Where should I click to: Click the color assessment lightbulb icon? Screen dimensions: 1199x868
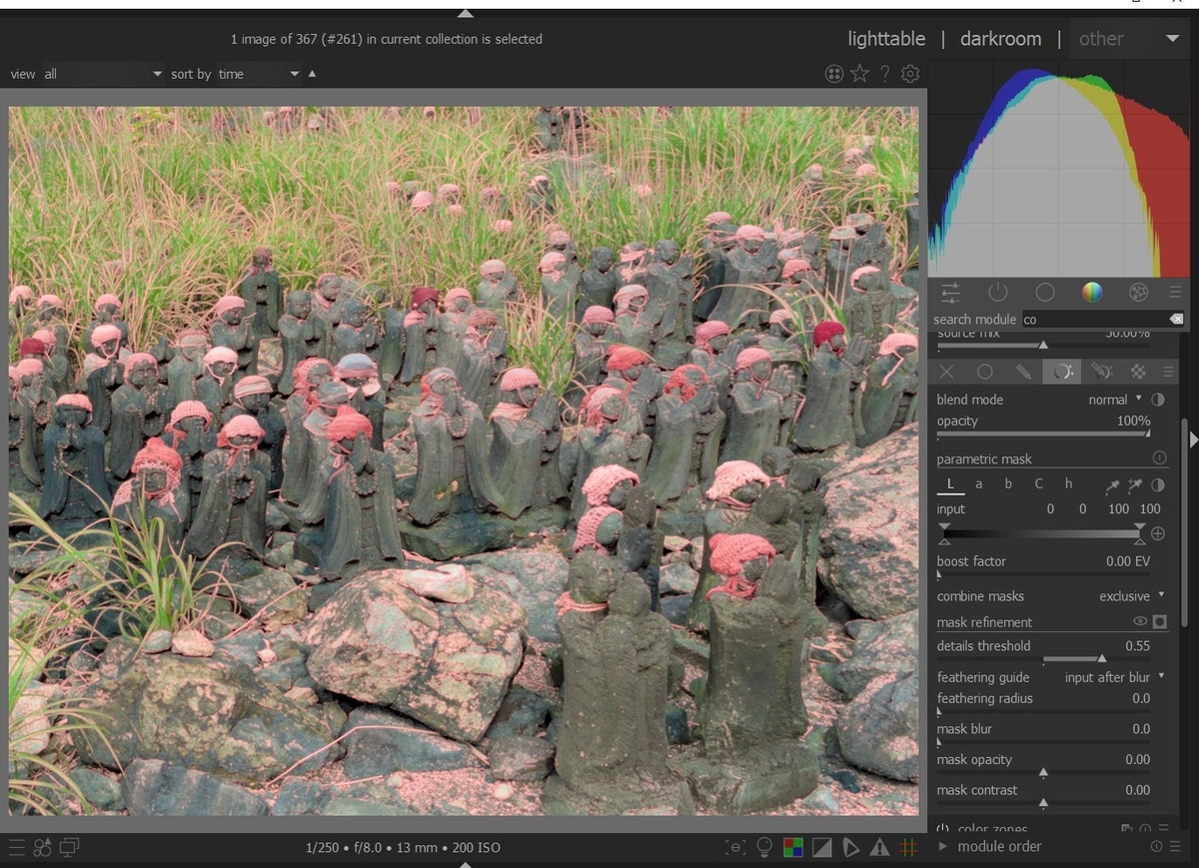tap(764, 847)
